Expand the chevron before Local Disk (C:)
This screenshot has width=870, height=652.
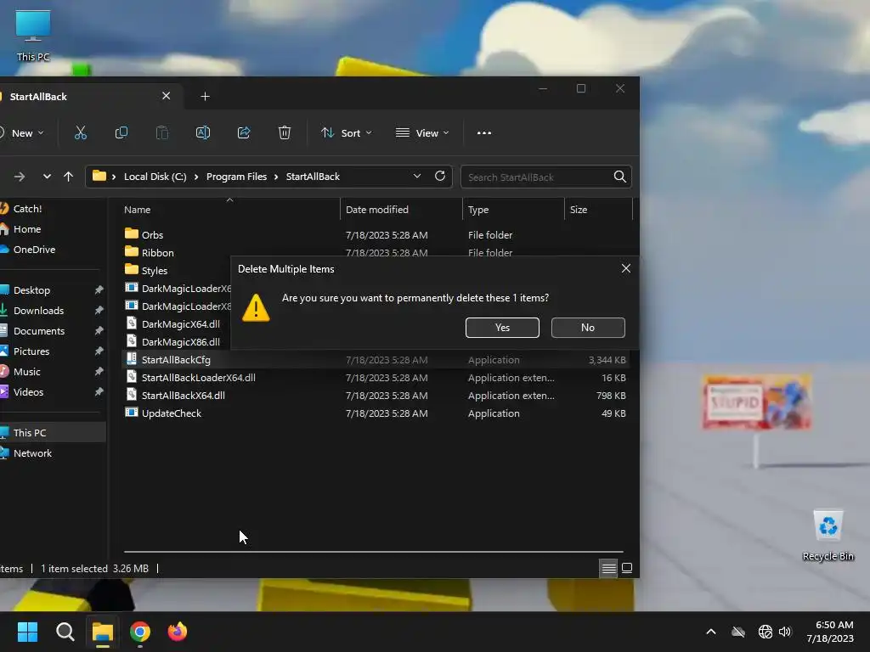click(x=114, y=177)
